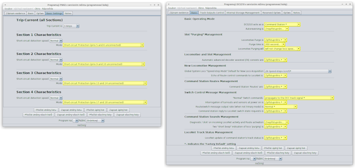Screen dimensions: 355x168
Task: Expand the Normal Switch commands dropdown
Action: pos(299,98)
